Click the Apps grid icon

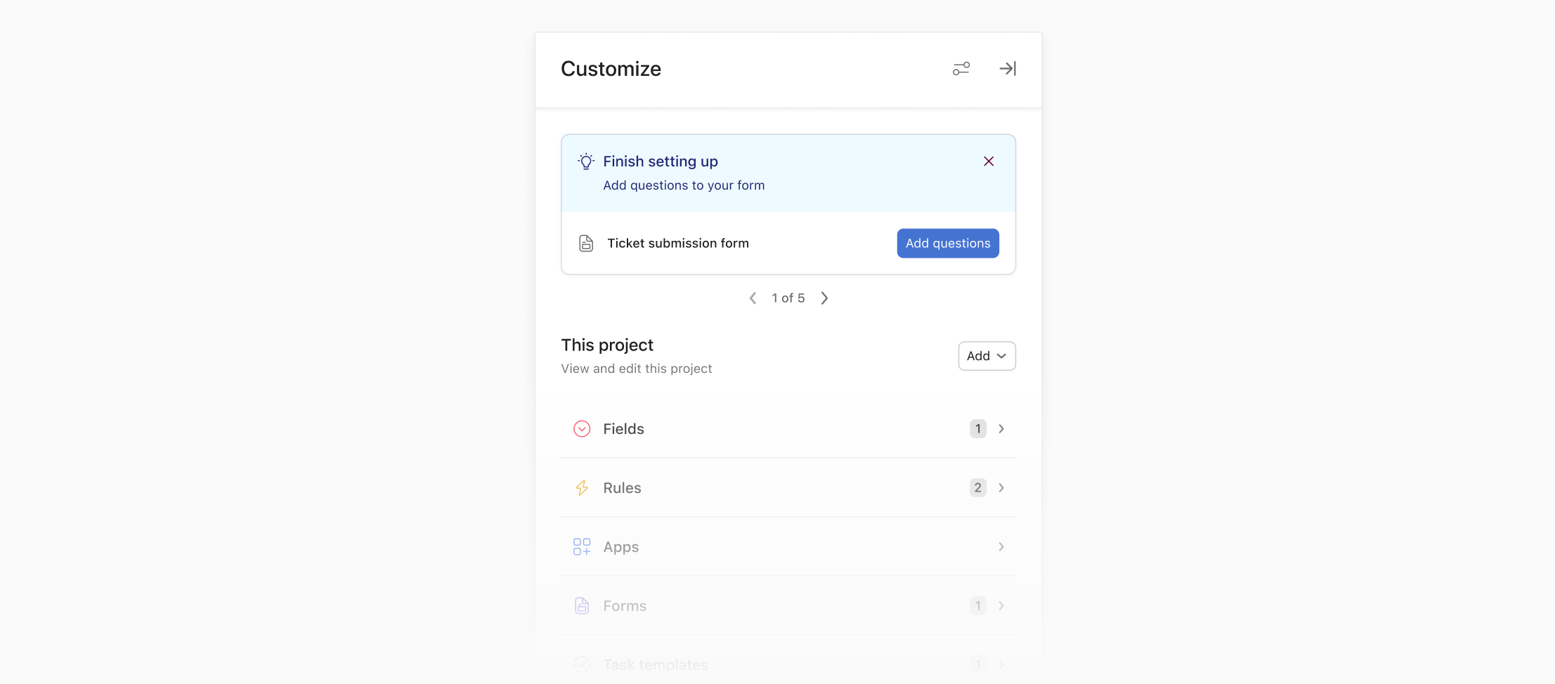click(x=582, y=547)
